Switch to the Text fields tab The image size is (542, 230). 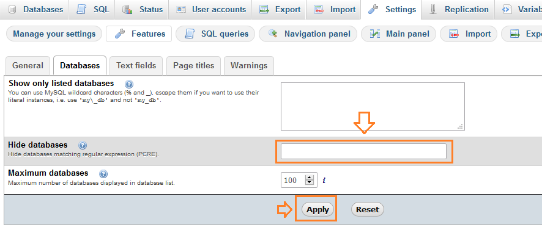click(x=136, y=65)
